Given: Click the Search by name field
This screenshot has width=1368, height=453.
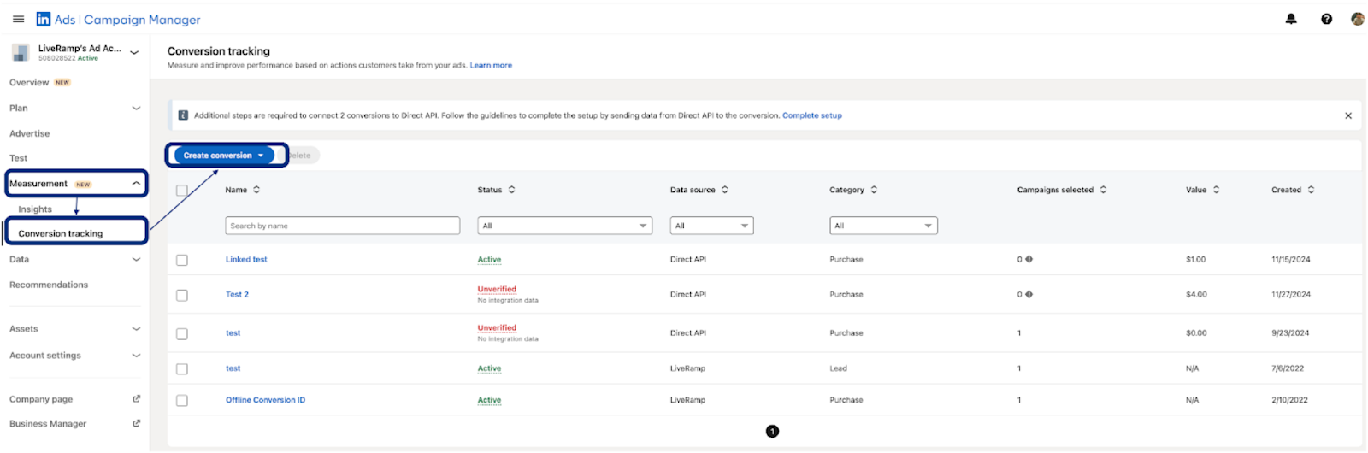Looking at the screenshot, I should 342,226.
